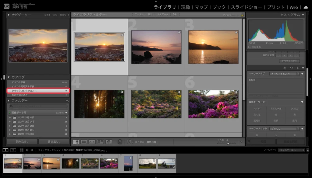Switch to the 現像 module

(x=185, y=7)
